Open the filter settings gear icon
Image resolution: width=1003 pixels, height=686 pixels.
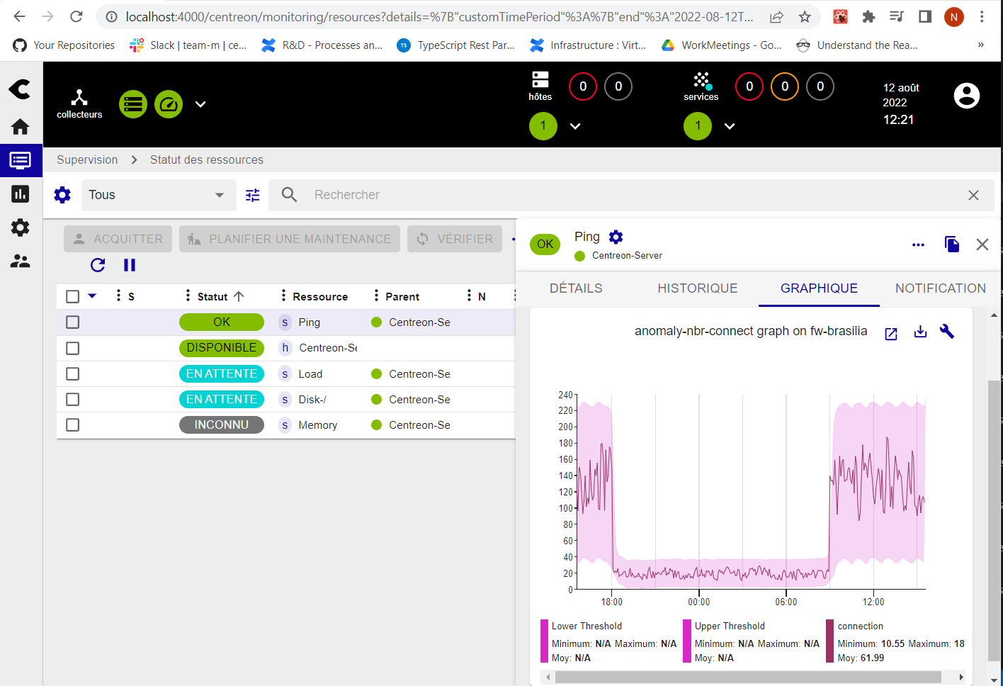point(62,195)
